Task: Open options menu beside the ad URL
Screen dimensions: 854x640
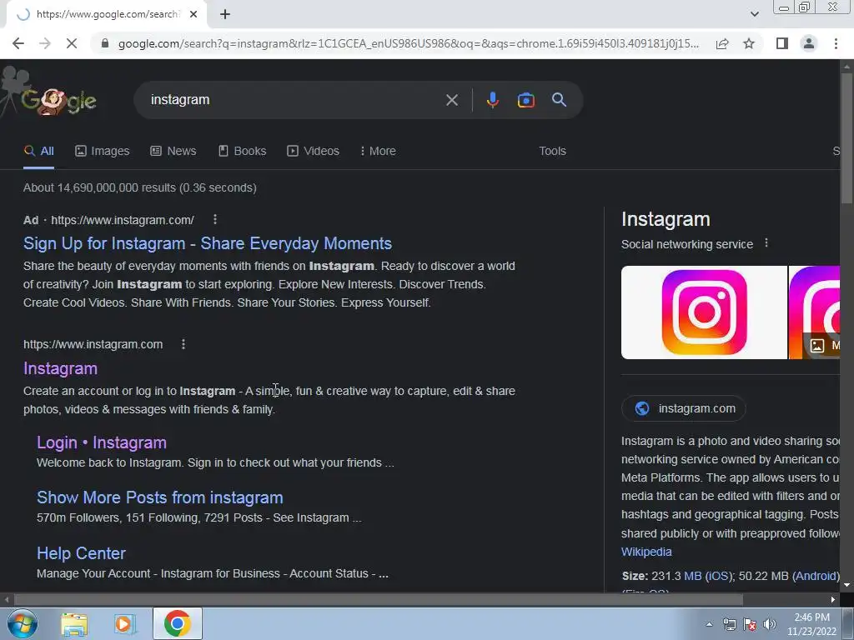Action: pyautogui.click(x=215, y=219)
